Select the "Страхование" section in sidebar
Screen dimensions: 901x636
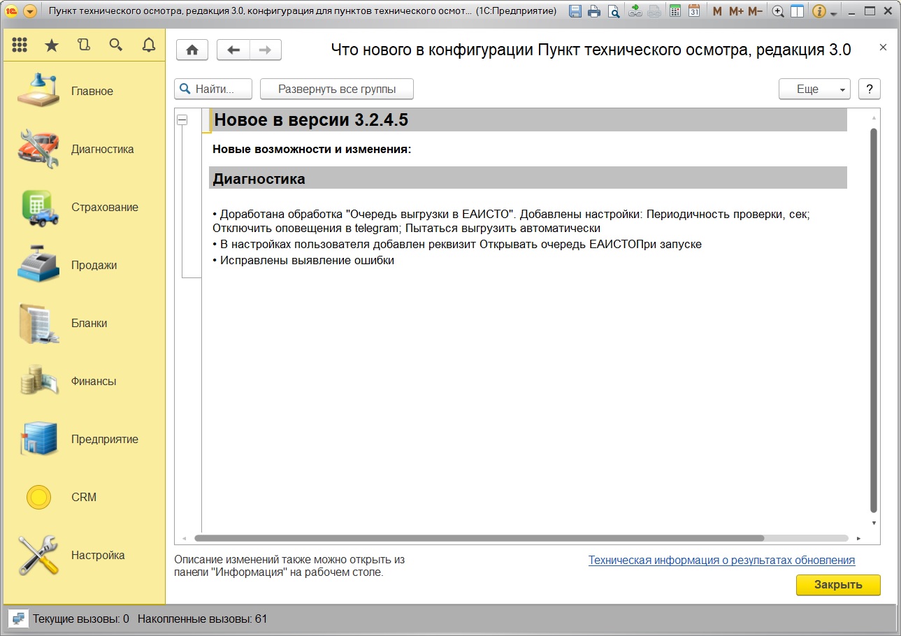[104, 207]
